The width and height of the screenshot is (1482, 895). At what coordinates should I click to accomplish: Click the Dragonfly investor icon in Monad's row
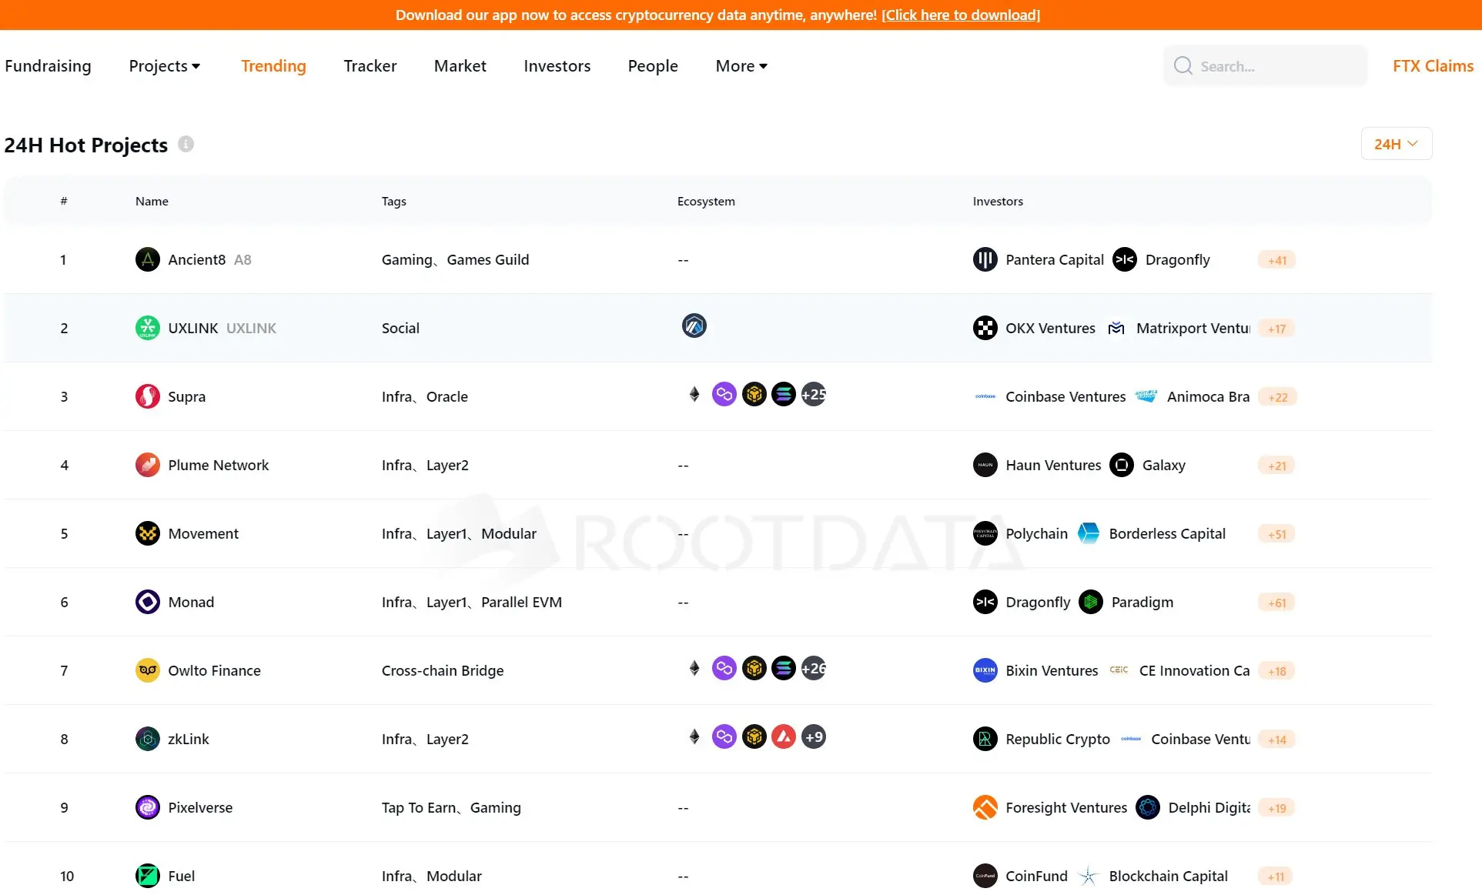click(x=985, y=602)
